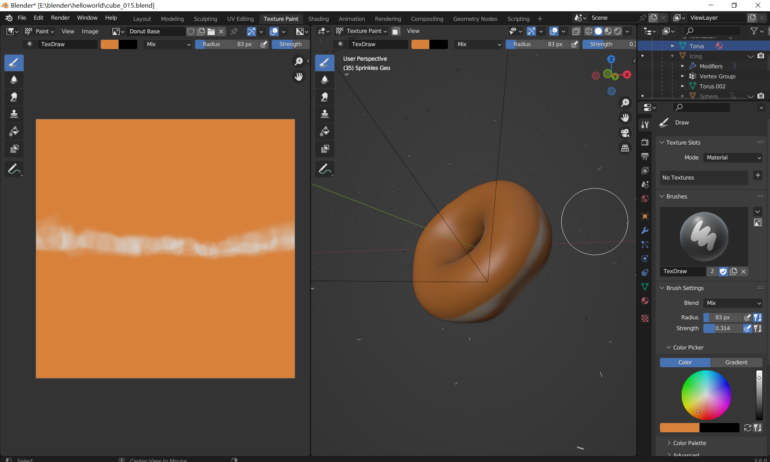Expand the Modifiers item in outliner
This screenshot has width=770, height=462.
(682, 66)
